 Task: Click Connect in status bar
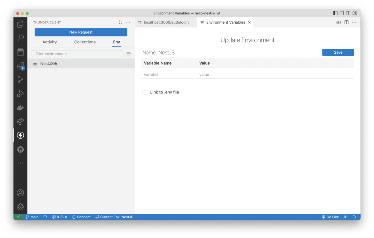tap(81, 217)
